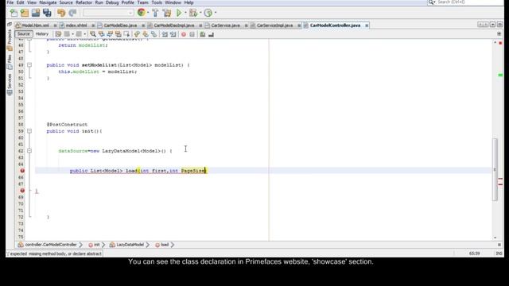Collapse the LazyDataModel anonymous class fold

point(29,151)
